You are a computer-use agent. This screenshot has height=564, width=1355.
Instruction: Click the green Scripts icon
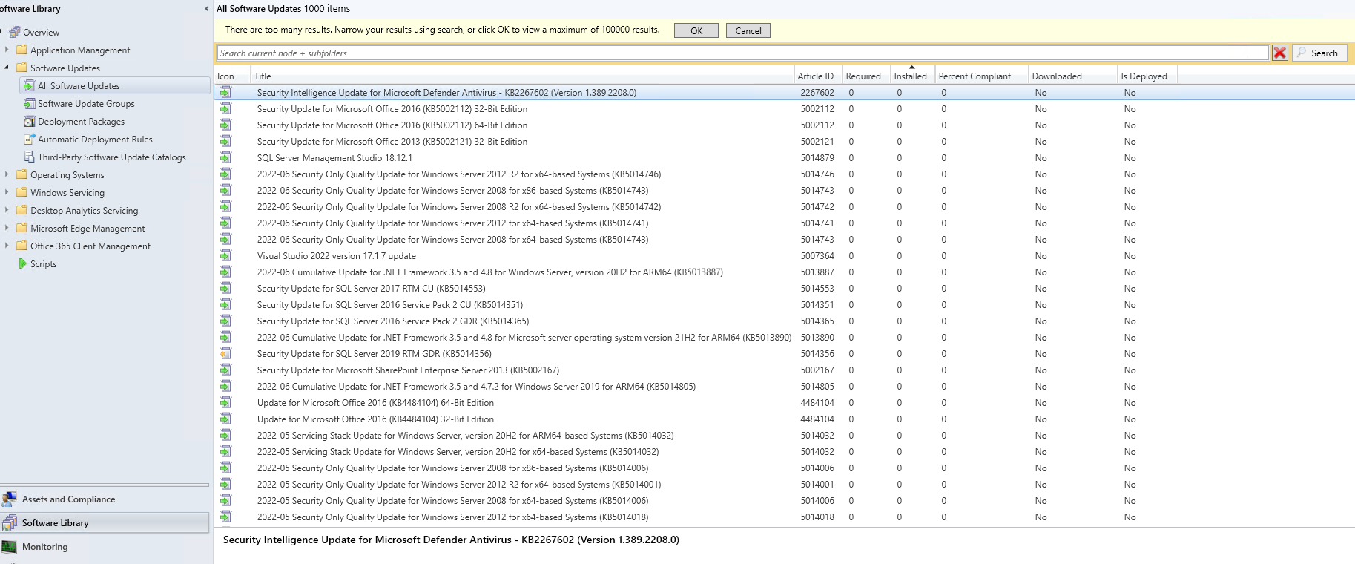click(22, 263)
